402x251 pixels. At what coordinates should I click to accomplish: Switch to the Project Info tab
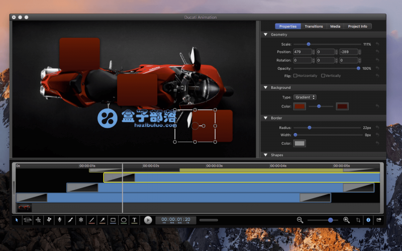point(357,26)
